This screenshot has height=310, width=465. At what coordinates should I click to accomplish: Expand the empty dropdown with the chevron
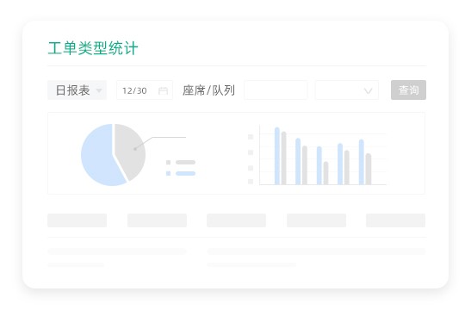coord(347,90)
